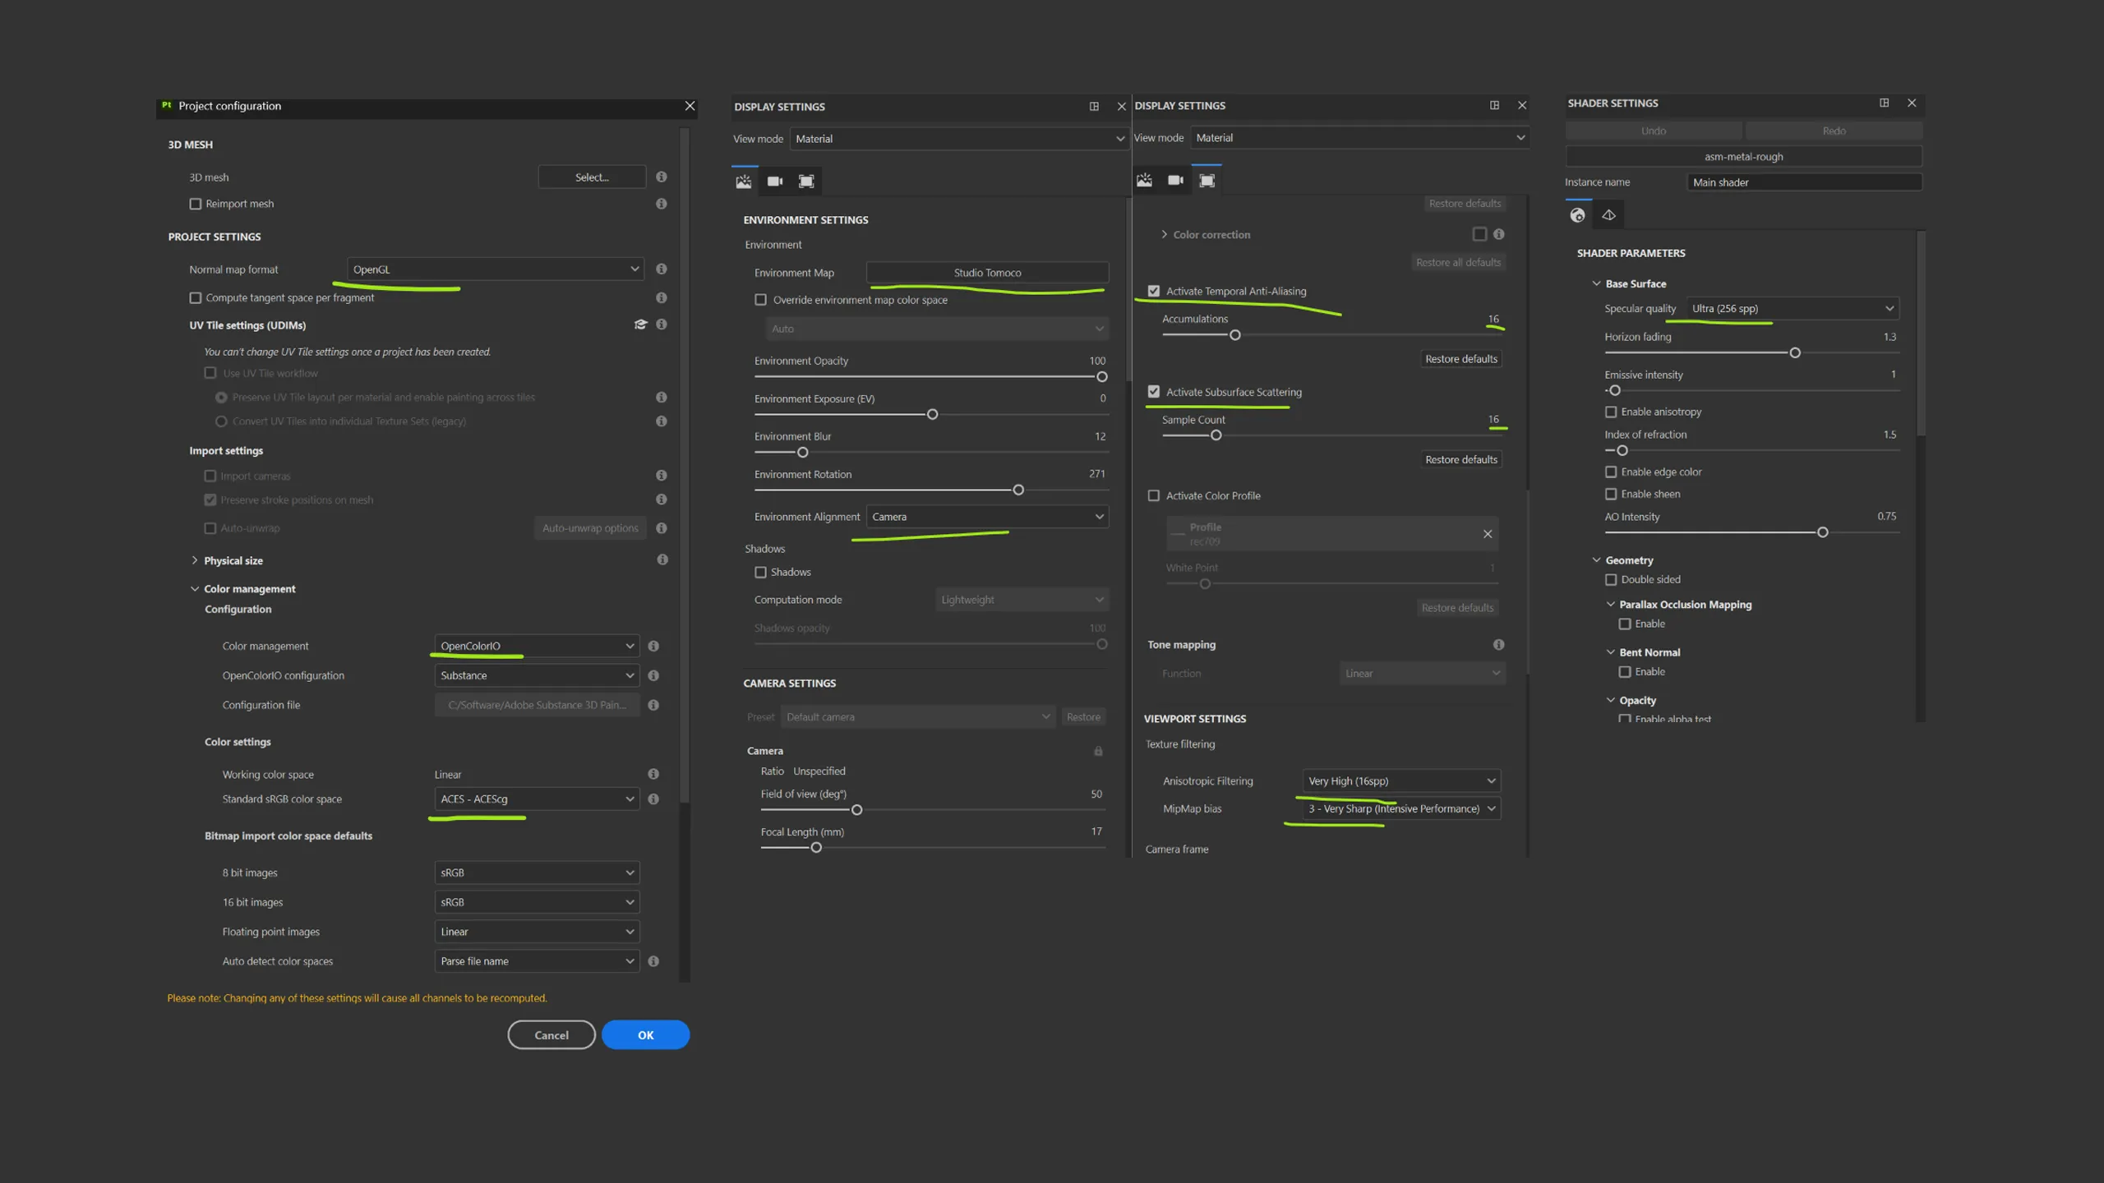Click the Instance name input field
Image resolution: width=2104 pixels, height=1183 pixels.
1804,182
